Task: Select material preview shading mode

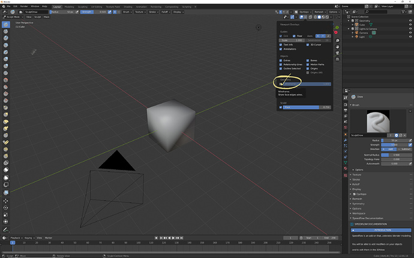Action: 323,17
